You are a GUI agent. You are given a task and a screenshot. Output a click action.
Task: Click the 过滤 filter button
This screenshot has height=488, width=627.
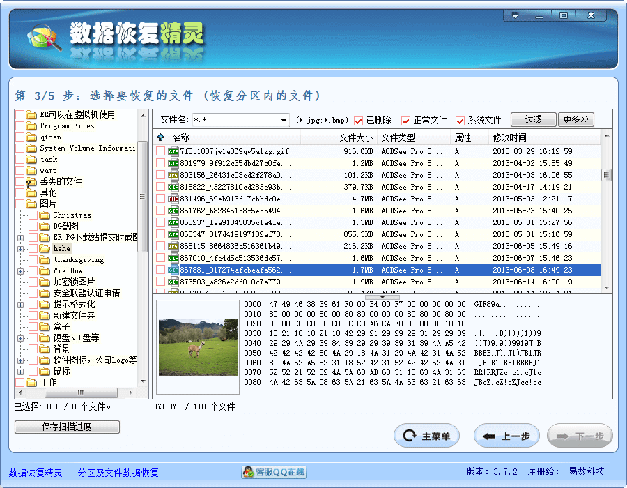pos(533,120)
